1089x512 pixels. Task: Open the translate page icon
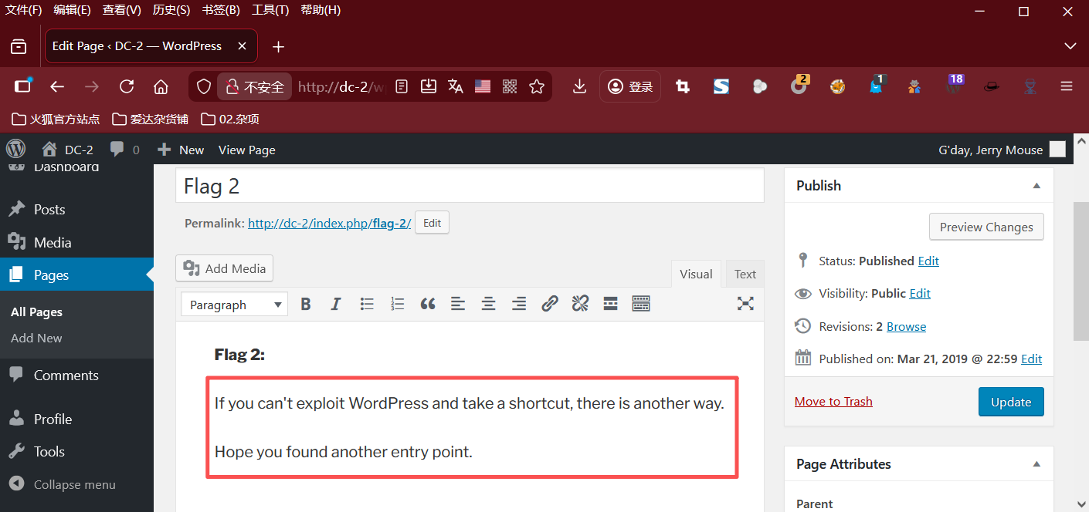(456, 87)
